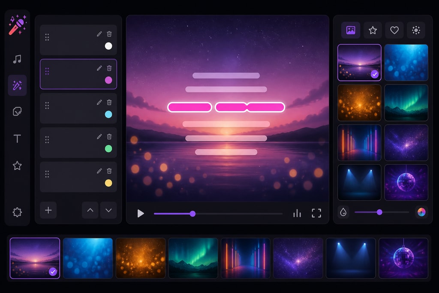
Task: Pick the cyan color swatch
Action: tap(108, 114)
